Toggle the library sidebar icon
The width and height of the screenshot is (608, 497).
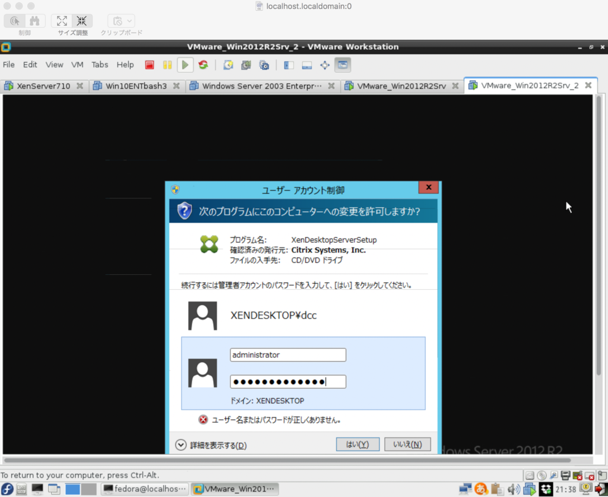click(x=289, y=65)
